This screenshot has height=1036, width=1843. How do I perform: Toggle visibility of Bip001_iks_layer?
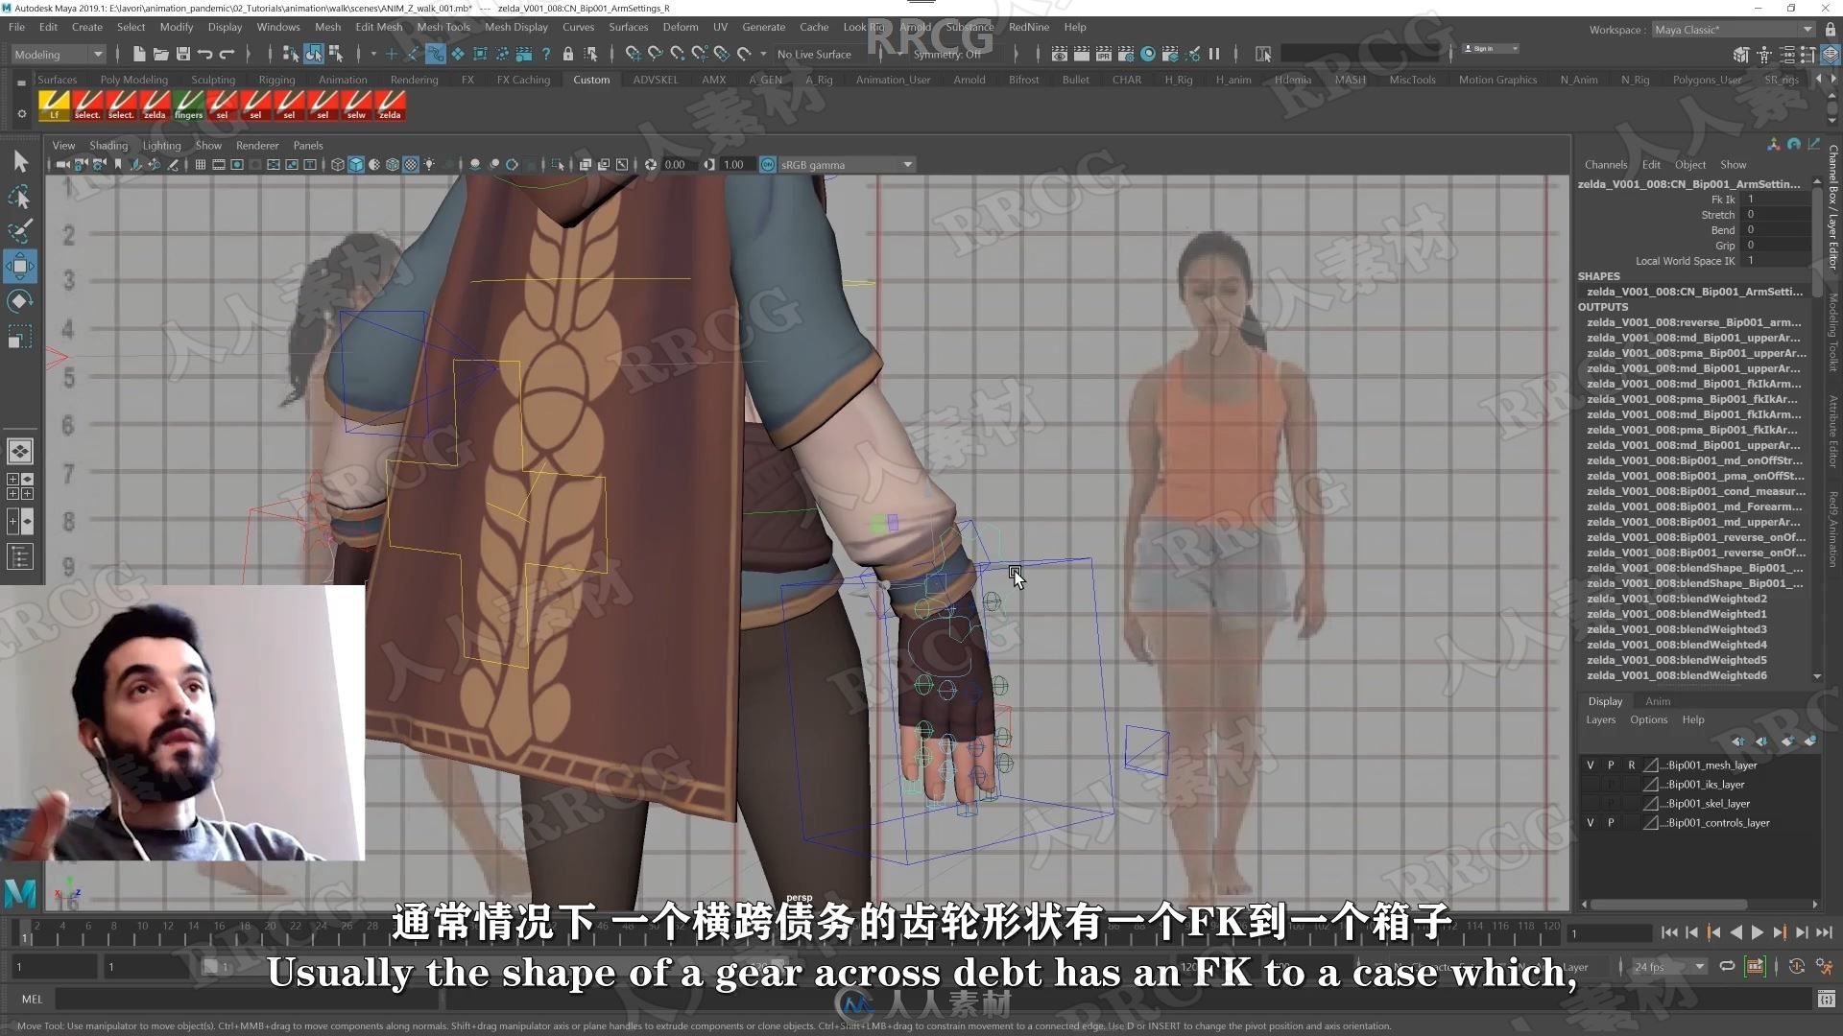(1591, 785)
